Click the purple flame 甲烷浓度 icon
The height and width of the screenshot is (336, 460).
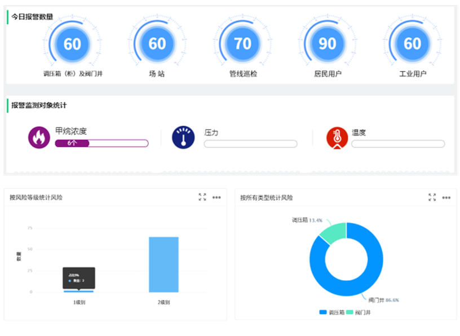(x=39, y=138)
